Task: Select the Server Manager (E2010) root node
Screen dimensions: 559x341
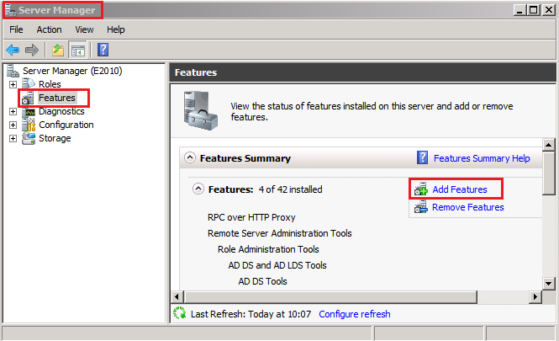Action: click(71, 71)
